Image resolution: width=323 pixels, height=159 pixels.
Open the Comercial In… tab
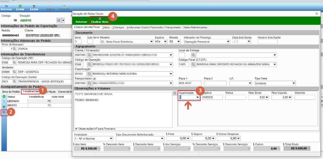point(65,92)
